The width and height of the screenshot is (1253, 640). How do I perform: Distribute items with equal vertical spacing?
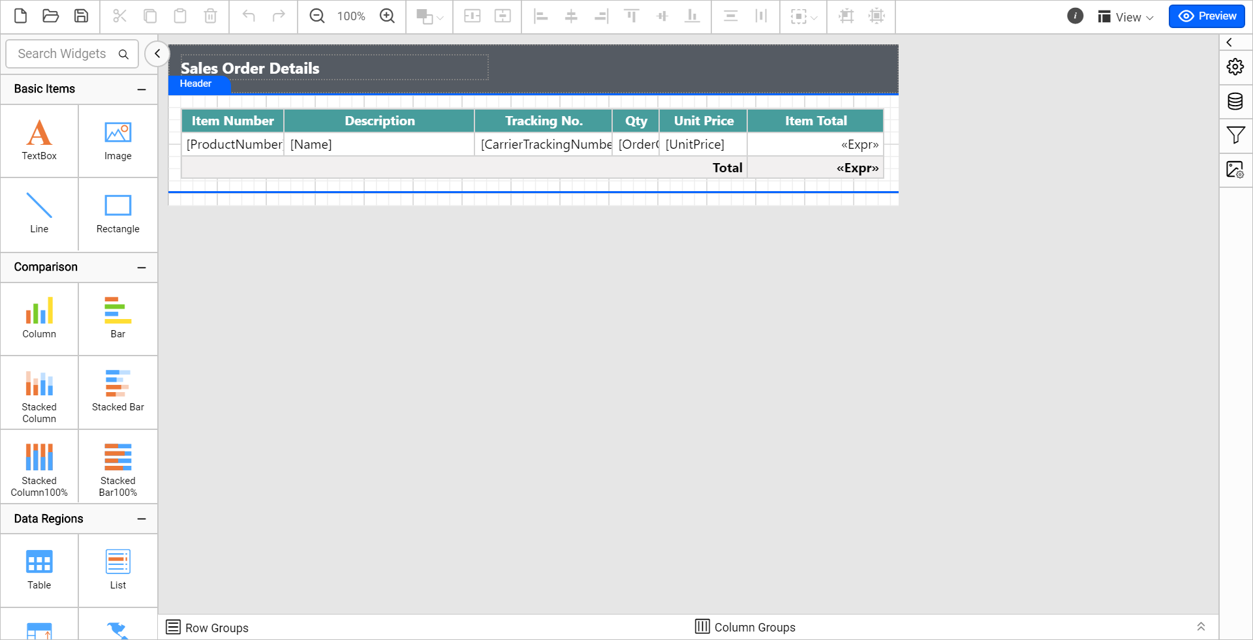[x=731, y=16]
